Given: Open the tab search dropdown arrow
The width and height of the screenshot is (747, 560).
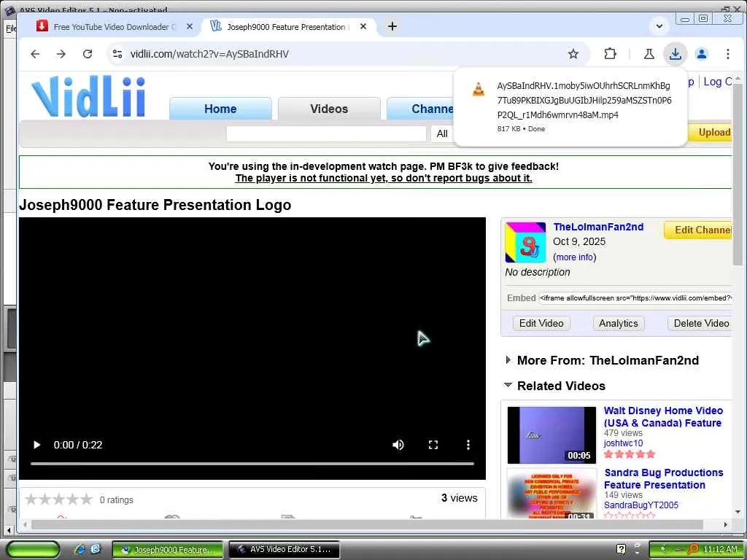Looking at the screenshot, I should click(x=659, y=26).
